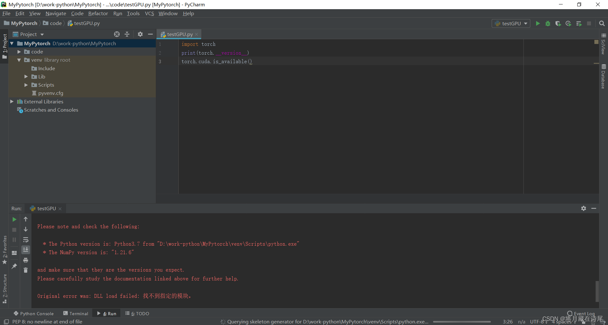Collapse the venv library root folder

pos(19,60)
